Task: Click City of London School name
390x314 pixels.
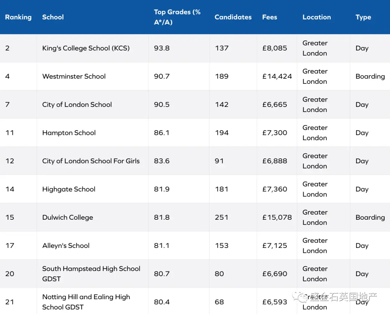Action: pos(77,104)
